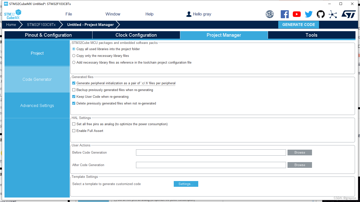The image size is (360, 202).
Task: Open the Help menu
Action: (x=149, y=14)
